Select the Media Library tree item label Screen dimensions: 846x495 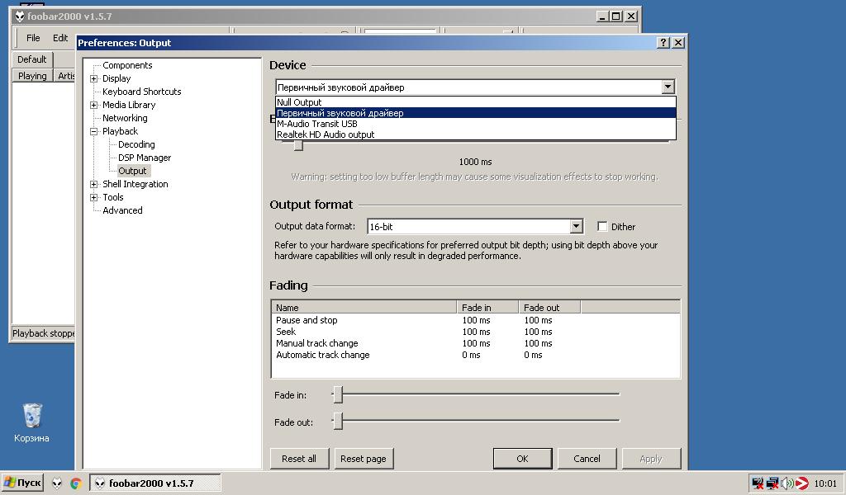(x=129, y=105)
